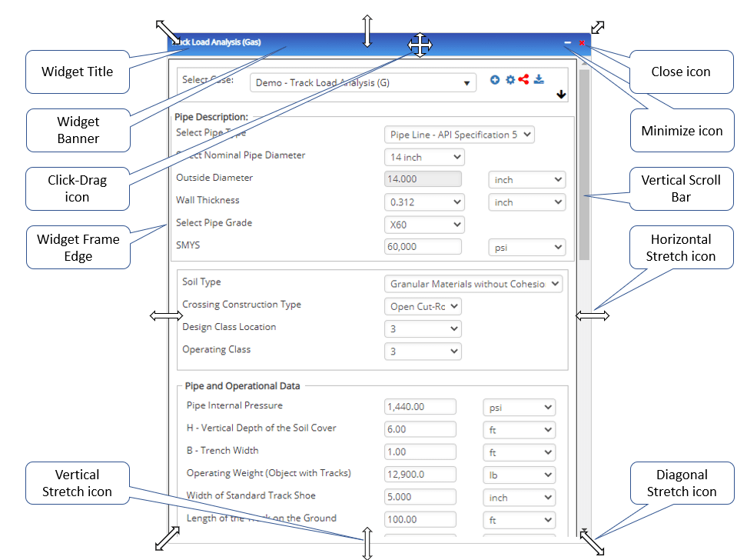Open the Select Pipe Grade dropdown

(424, 225)
